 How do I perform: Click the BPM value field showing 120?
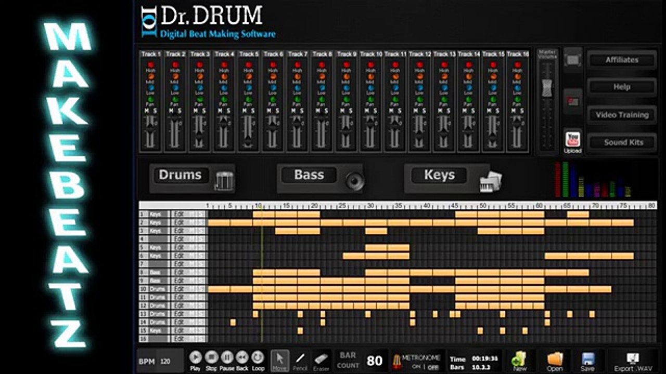tap(171, 361)
